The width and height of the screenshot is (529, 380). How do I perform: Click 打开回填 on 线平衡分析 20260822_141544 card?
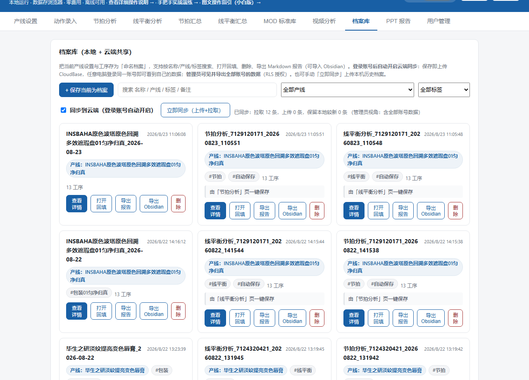point(240,318)
